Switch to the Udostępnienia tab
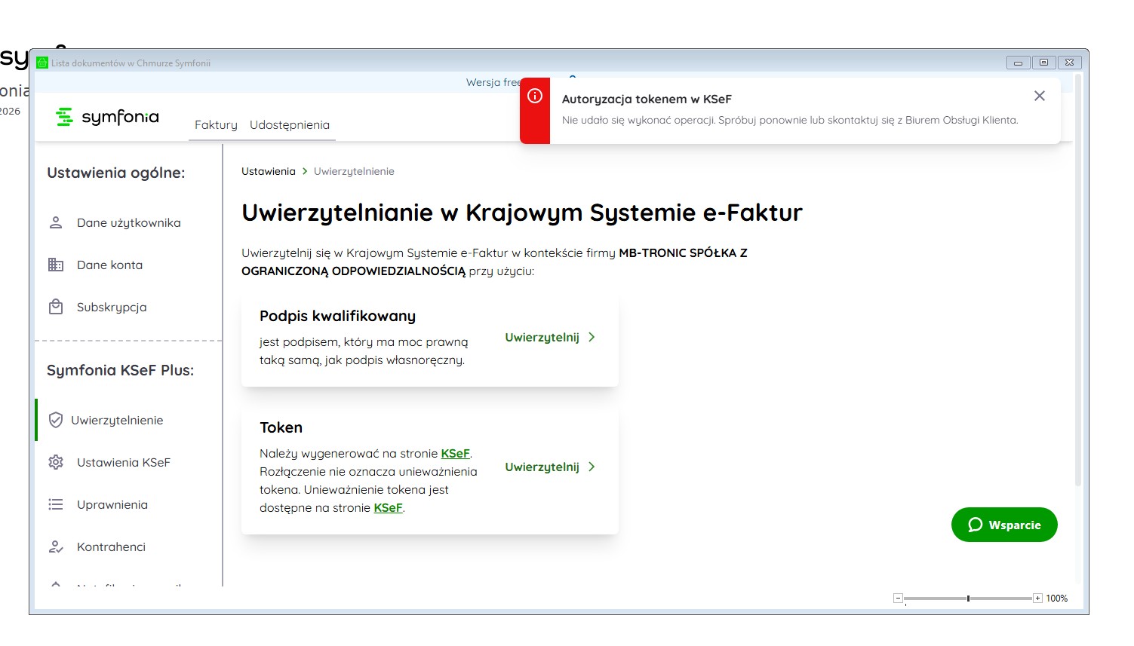1134x646 pixels. [290, 125]
